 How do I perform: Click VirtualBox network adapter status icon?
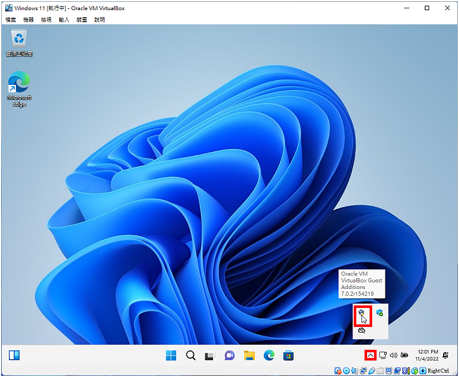pos(363,371)
